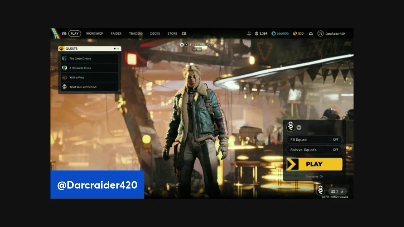Open the DECKS tab
Viewport: 404px width, 227px height.
tap(155, 33)
